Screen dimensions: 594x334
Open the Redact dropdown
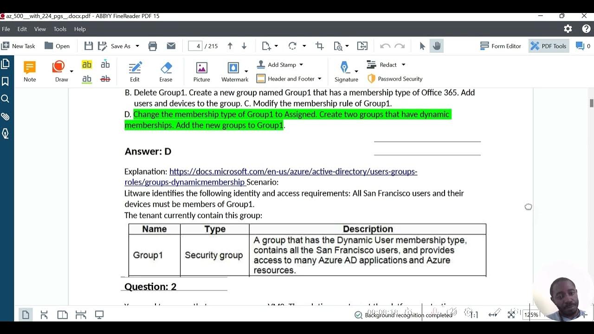pyautogui.click(x=386, y=65)
